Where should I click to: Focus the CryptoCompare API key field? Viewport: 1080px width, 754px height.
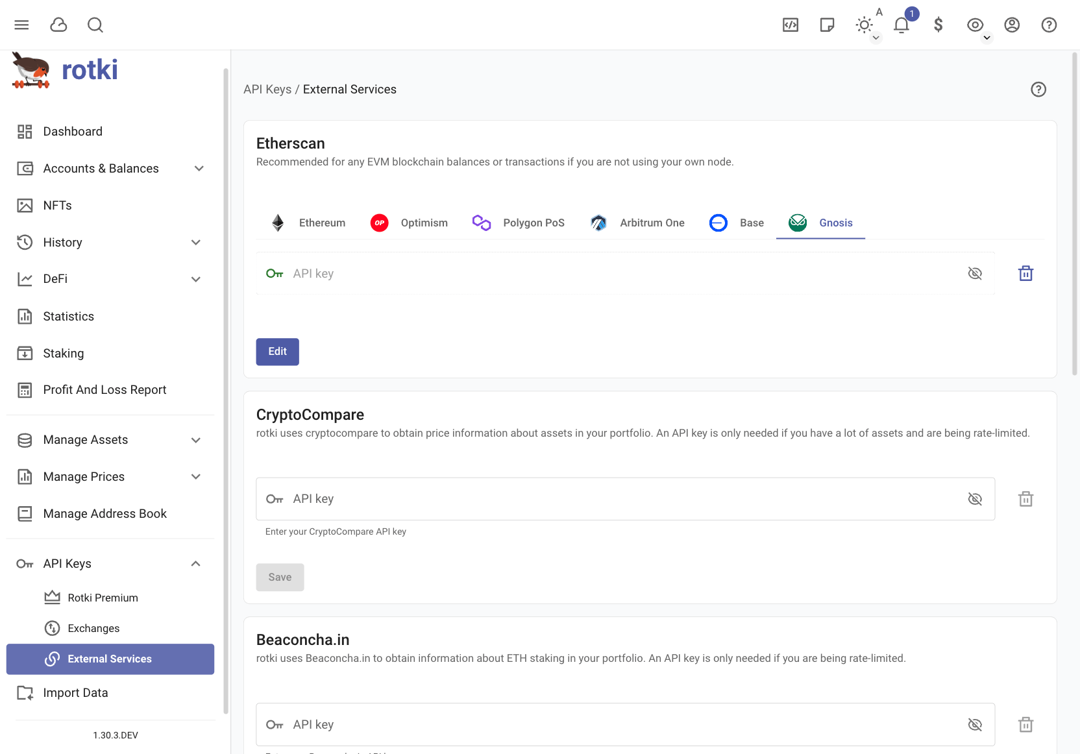(625, 499)
